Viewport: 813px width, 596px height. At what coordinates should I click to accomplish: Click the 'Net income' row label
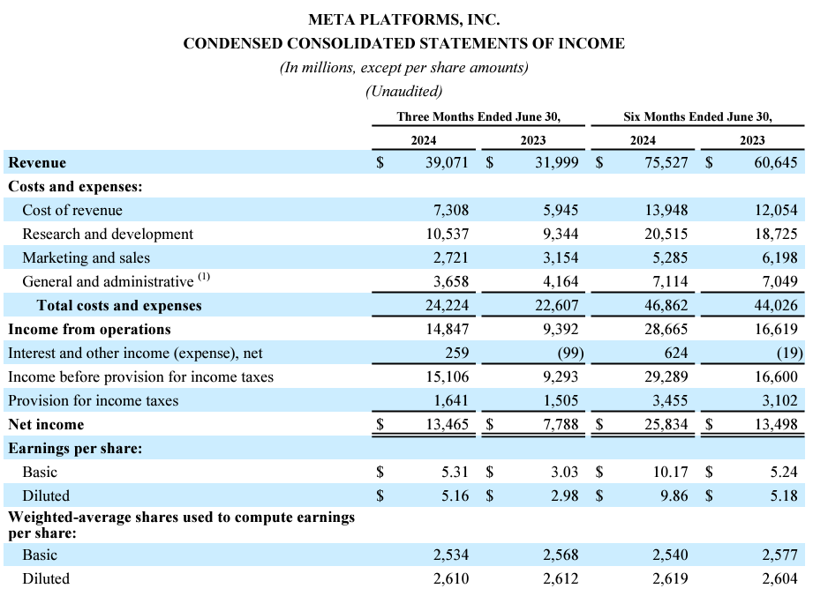pyautogui.click(x=46, y=425)
